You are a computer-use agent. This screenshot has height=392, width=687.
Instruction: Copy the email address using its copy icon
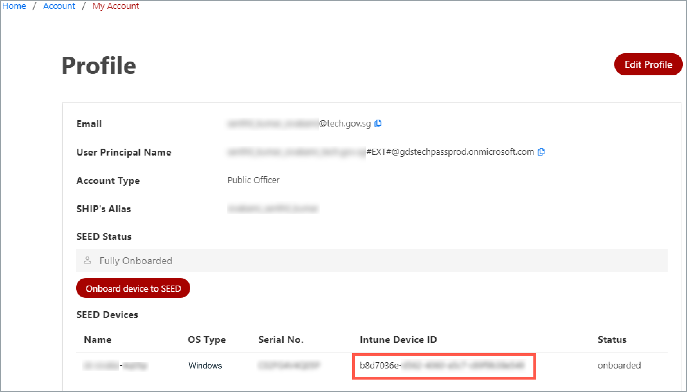pyautogui.click(x=378, y=123)
